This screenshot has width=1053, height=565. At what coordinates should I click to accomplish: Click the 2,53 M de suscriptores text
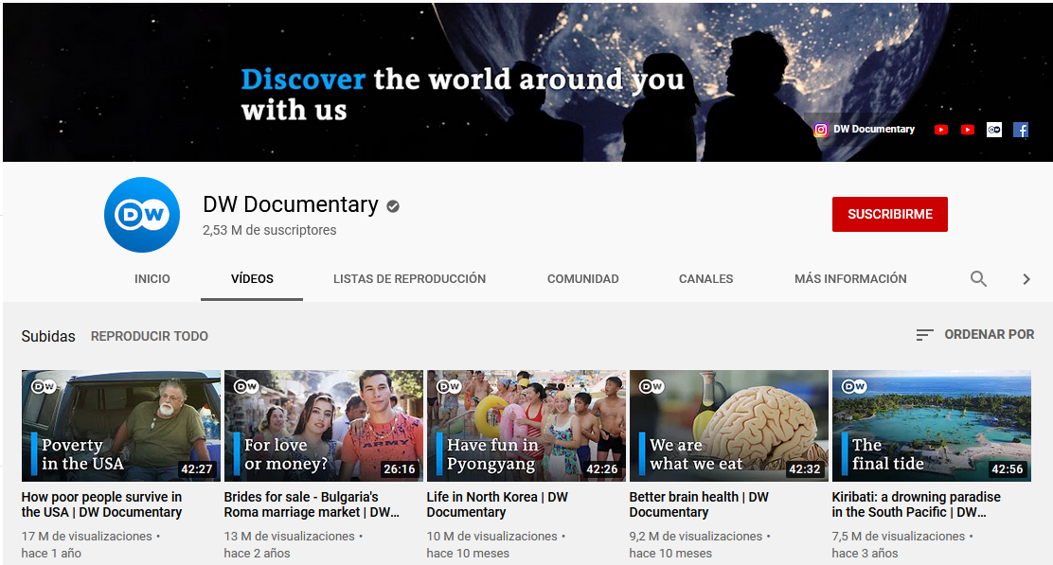pos(269,230)
